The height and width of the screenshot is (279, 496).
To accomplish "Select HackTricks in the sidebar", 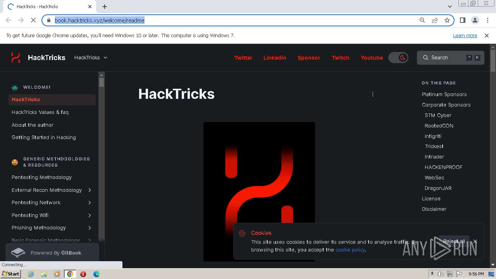I will [52, 100].
